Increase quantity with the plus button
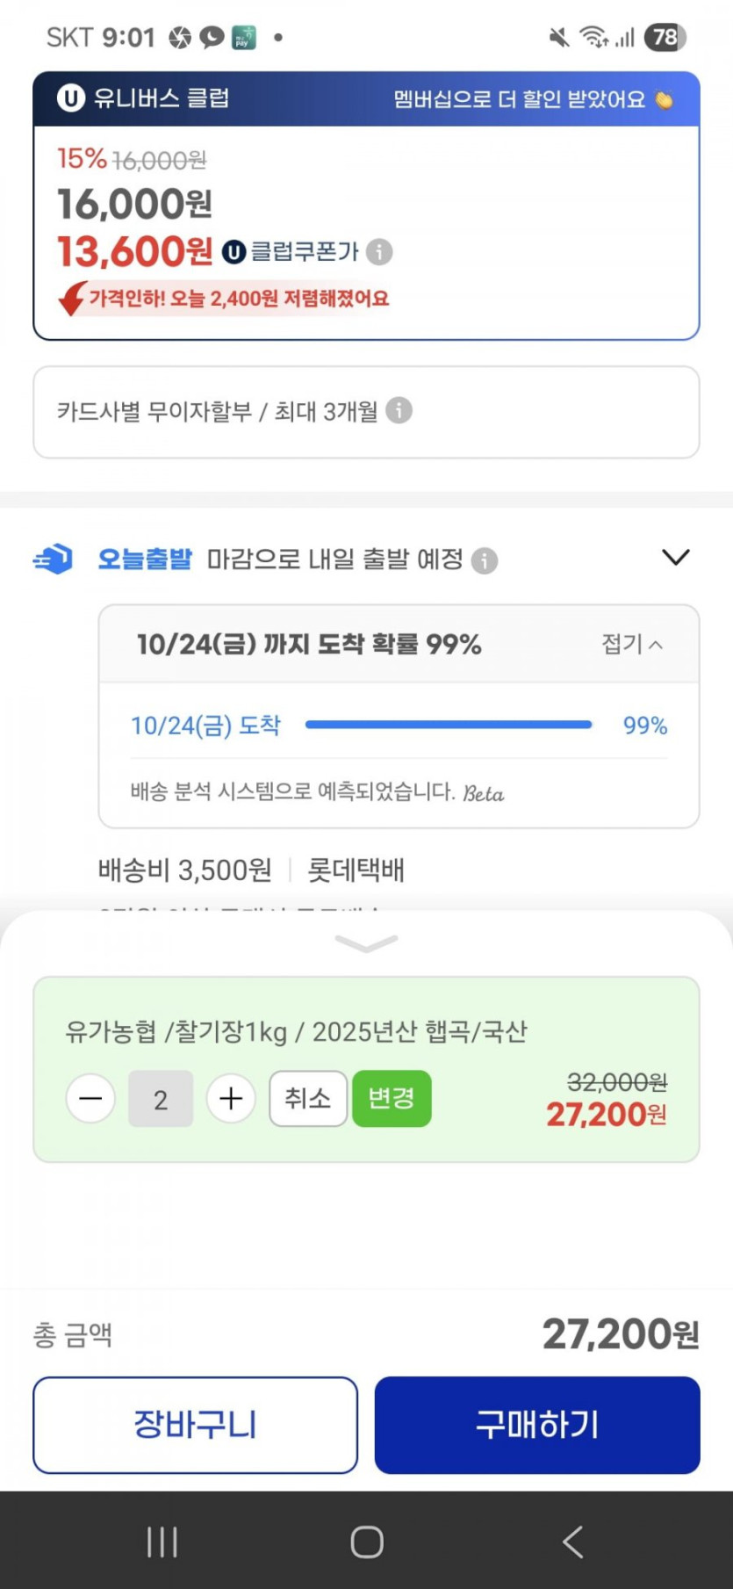 [x=231, y=1099]
